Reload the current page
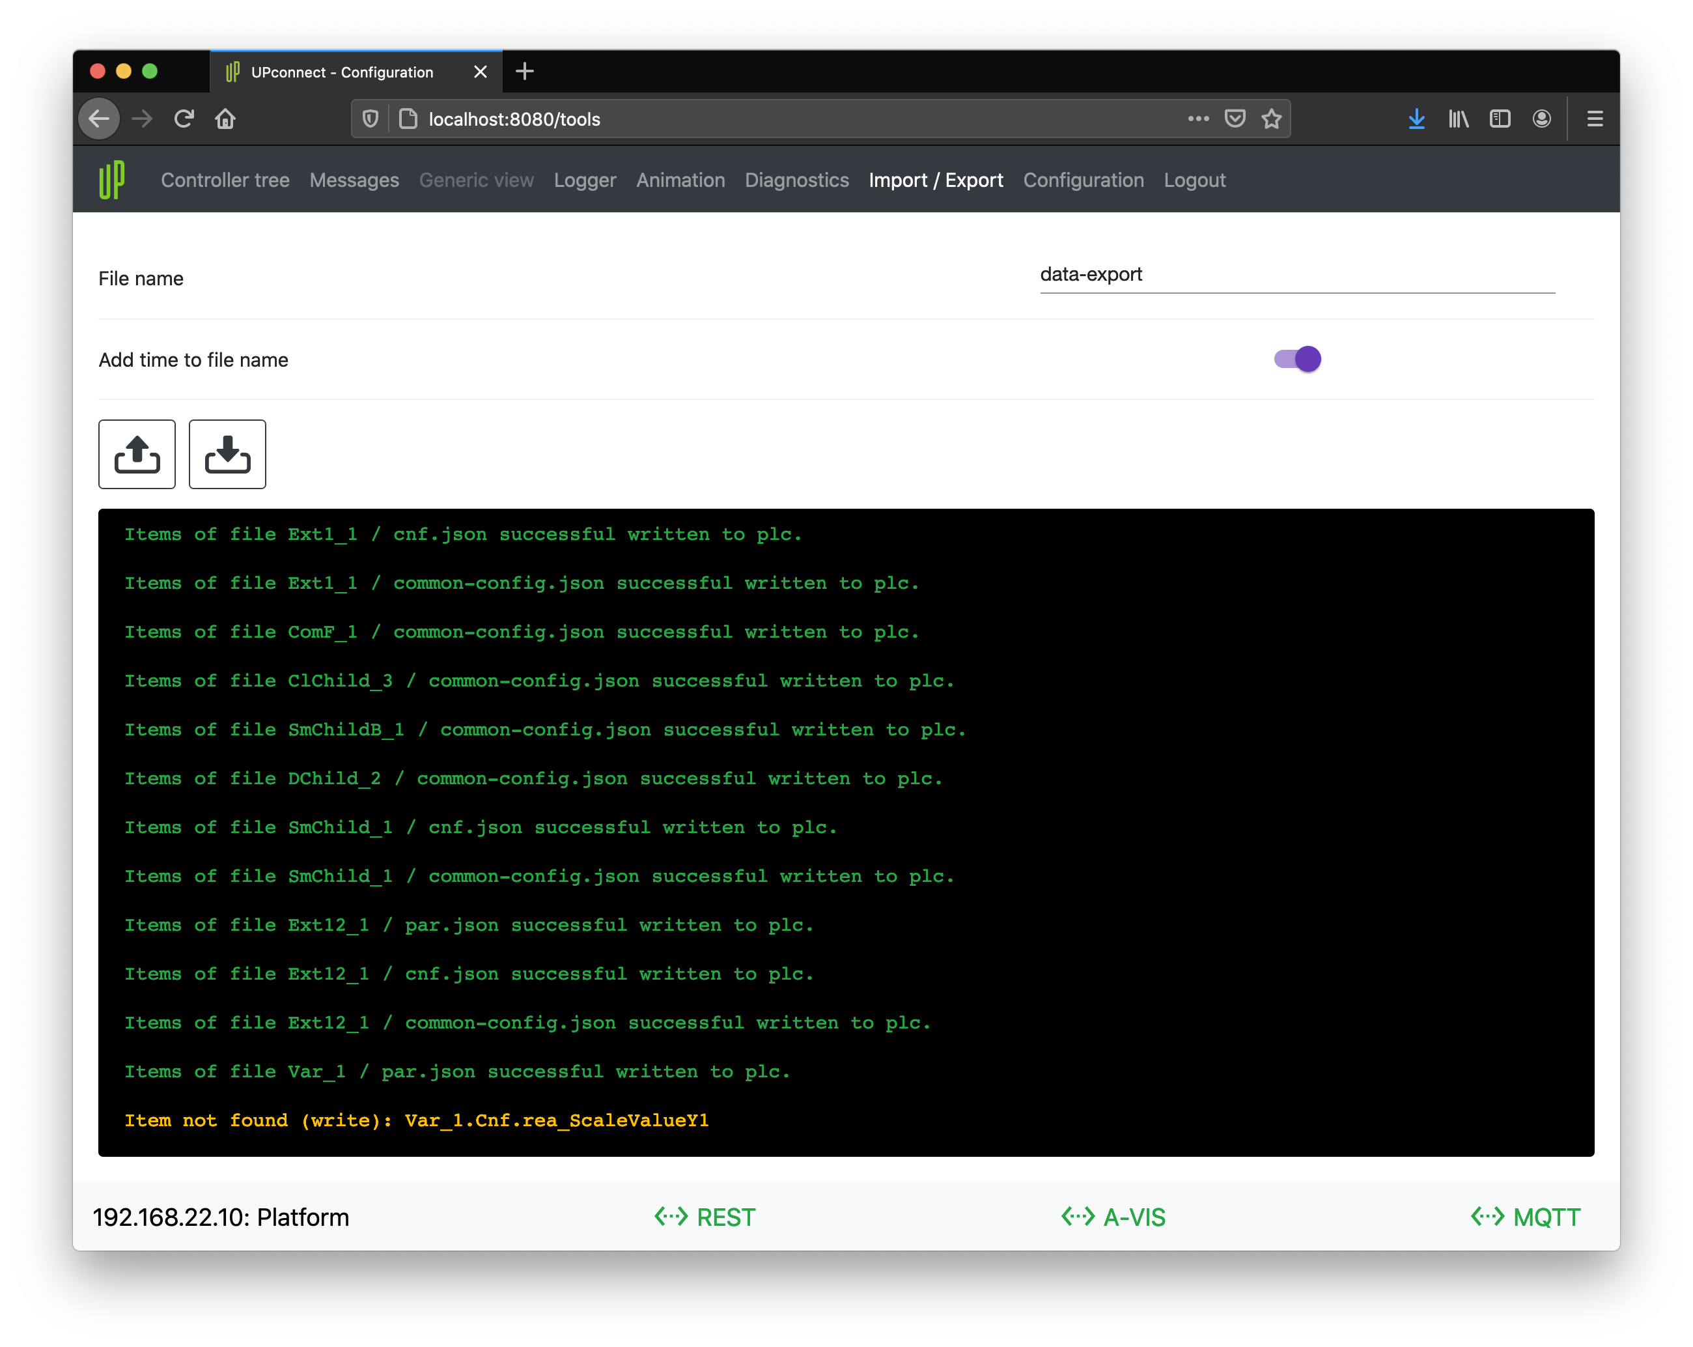Viewport: 1693px width, 1347px height. coord(184,119)
